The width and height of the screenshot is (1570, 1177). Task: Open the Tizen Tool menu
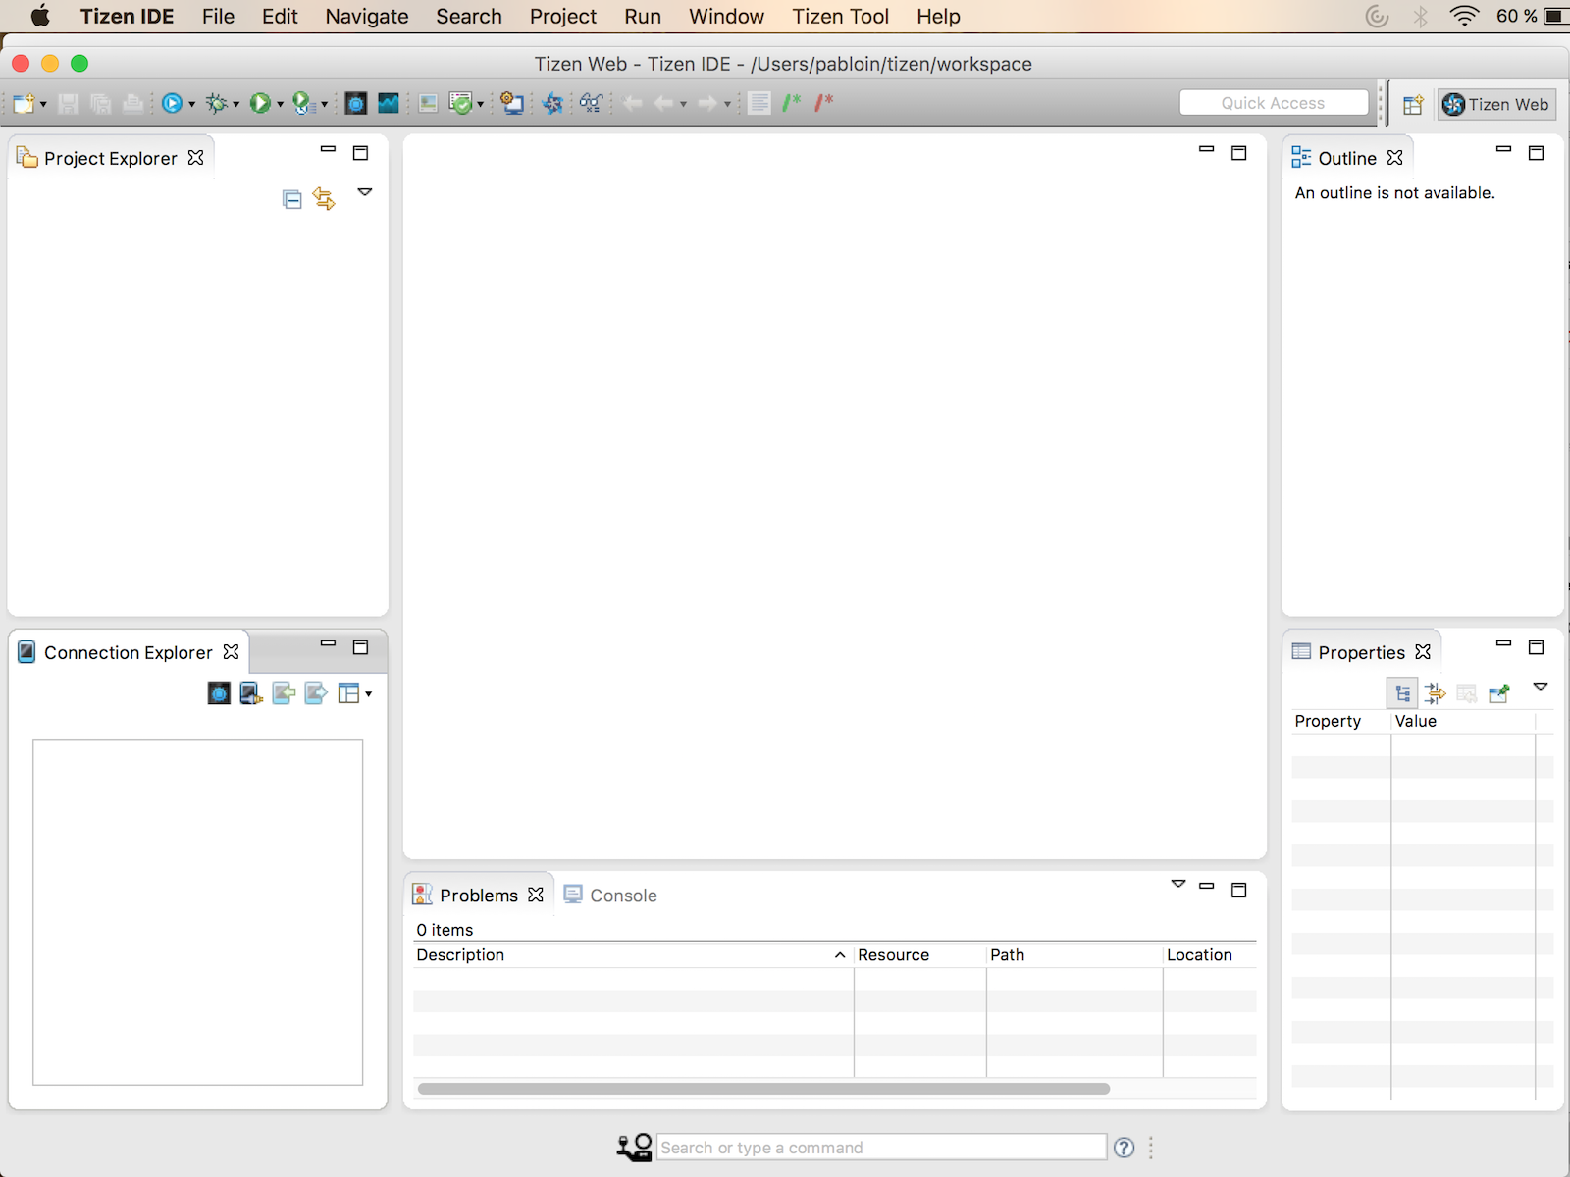[841, 17]
